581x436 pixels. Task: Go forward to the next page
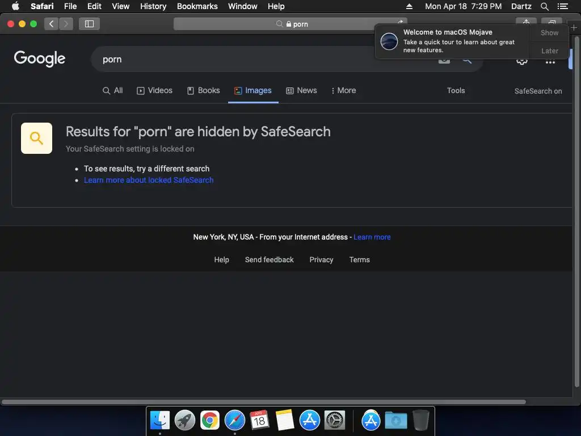coord(66,24)
